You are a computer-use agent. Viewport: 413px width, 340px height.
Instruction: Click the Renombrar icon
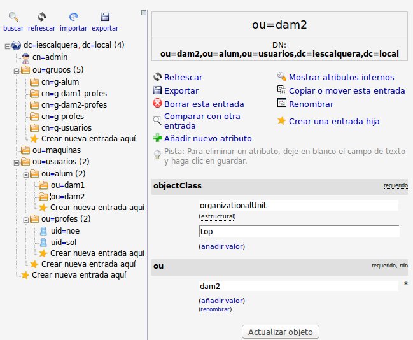[281, 103]
